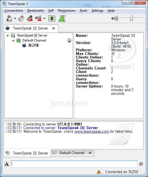Click the 127.0.0.1:9987 address in log
The width and height of the screenshot is (148, 177).
[x=70, y=124]
